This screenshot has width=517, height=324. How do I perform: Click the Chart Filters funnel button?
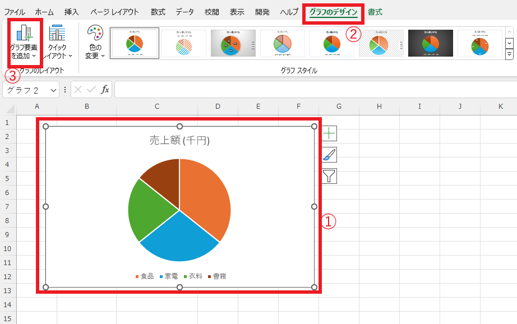click(329, 176)
